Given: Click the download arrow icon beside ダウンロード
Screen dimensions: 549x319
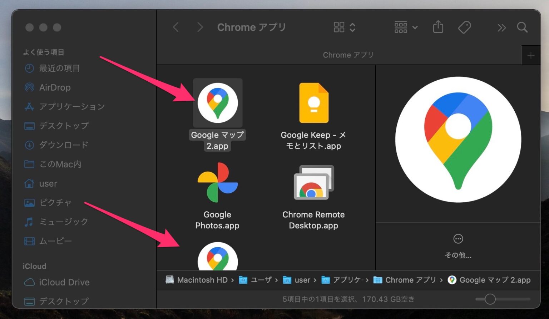Looking at the screenshot, I should [29, 145].
